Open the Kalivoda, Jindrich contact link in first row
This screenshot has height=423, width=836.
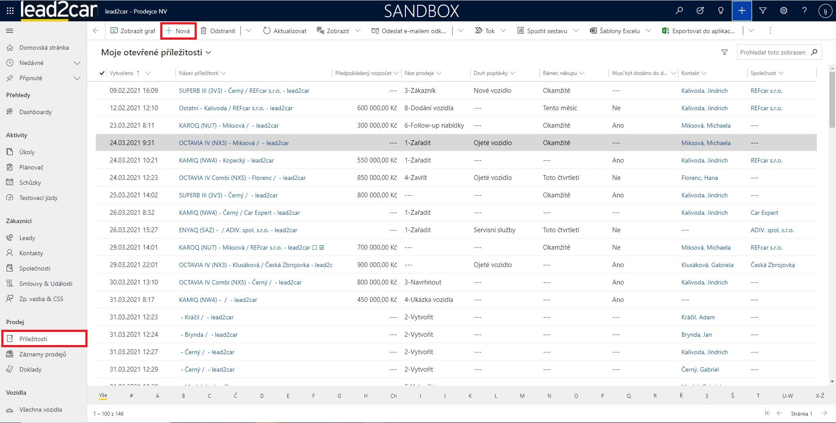click(x=704, y=91)
